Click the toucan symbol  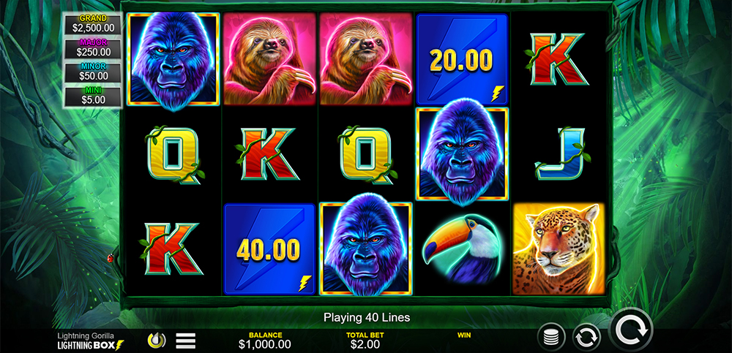(x=462, y=249)
